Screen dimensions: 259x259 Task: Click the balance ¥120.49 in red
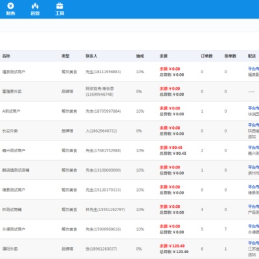pos(172,246)
